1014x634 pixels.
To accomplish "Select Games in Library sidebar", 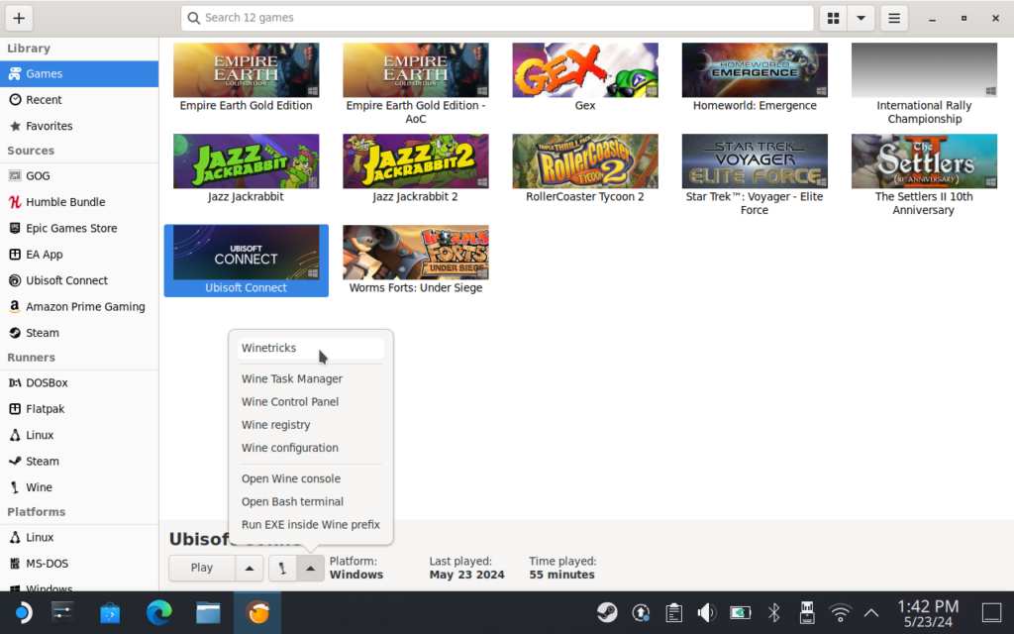I will (79, 73).
